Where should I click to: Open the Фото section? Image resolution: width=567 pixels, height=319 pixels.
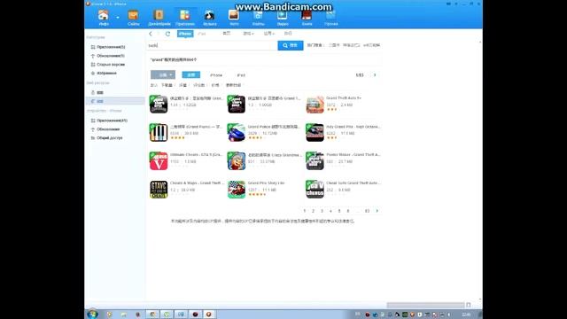pyautogui.click(x=234, y=18)
